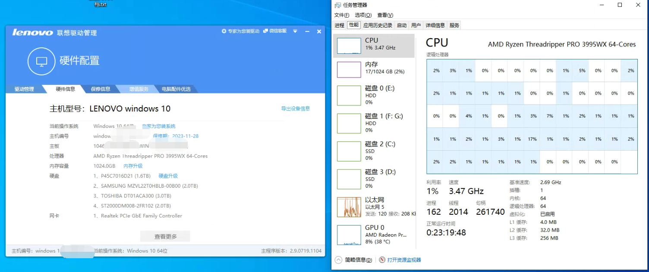This screenshot has width=649, height=272.
Task: Open the 选项(O) menu in Task Manager
Action: [363, 15]
